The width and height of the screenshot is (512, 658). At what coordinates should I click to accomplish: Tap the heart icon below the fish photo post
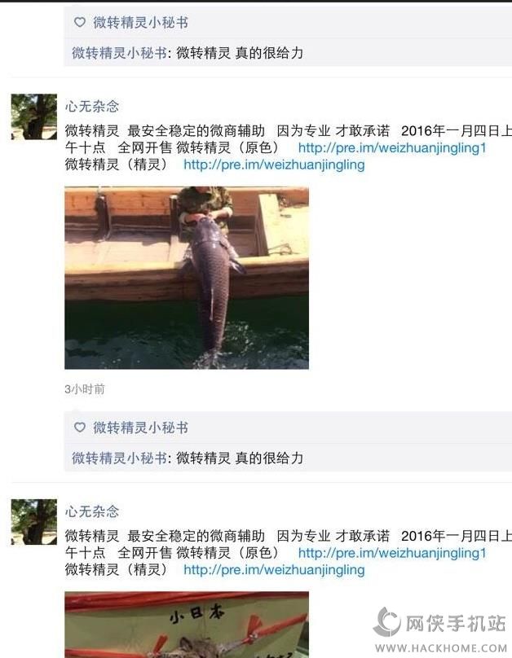(80, 428)
